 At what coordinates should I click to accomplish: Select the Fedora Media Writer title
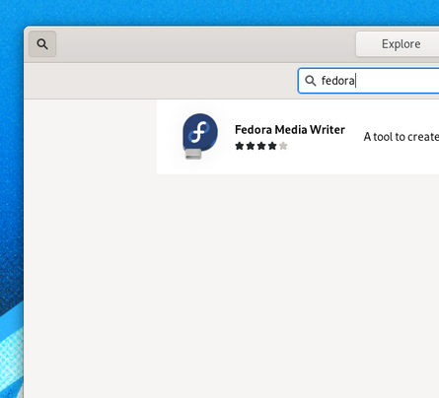tap(290, 130)
